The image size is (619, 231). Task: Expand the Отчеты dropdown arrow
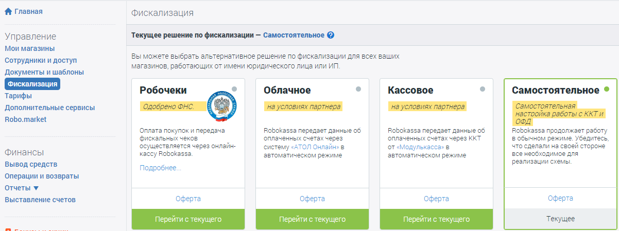pos(36,188)
